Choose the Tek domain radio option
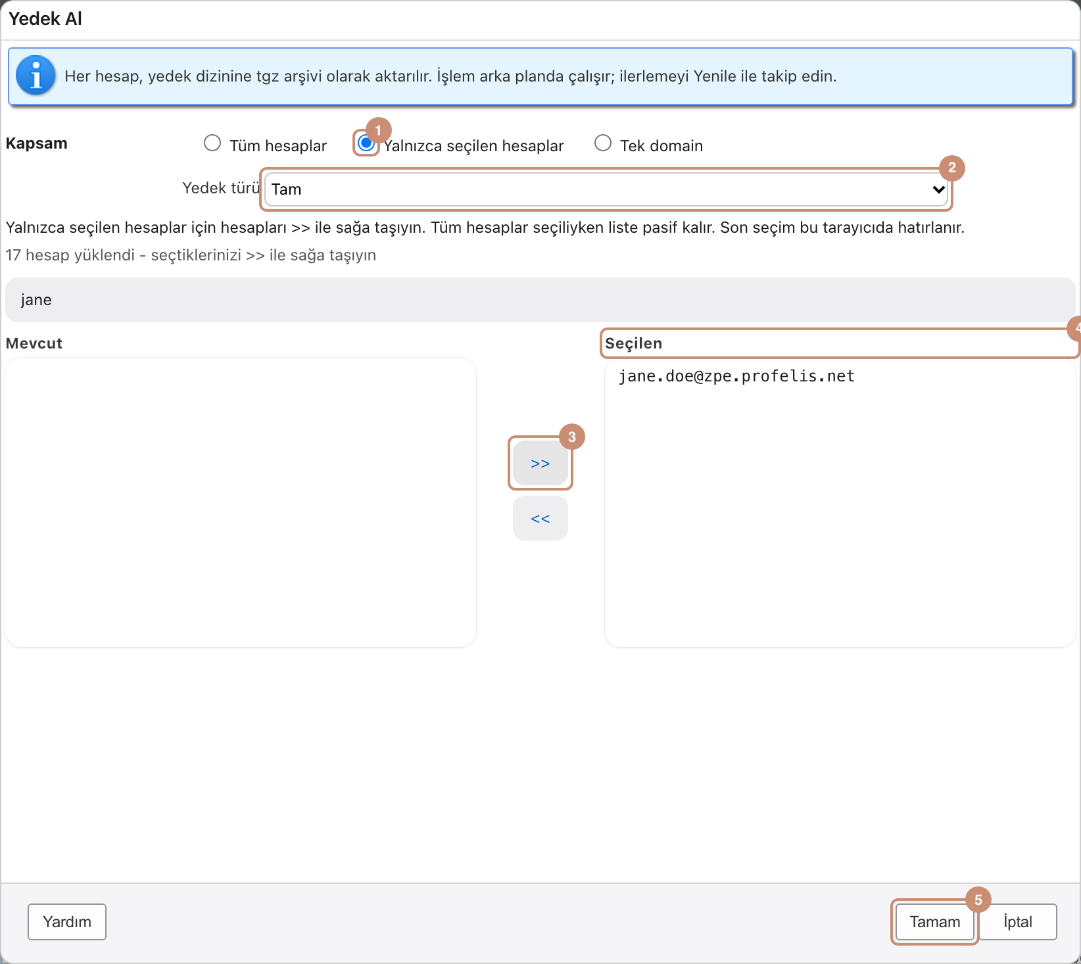The height and width of the screenshot is (964, 1081). pyautogui.click(x=603, y=143)
